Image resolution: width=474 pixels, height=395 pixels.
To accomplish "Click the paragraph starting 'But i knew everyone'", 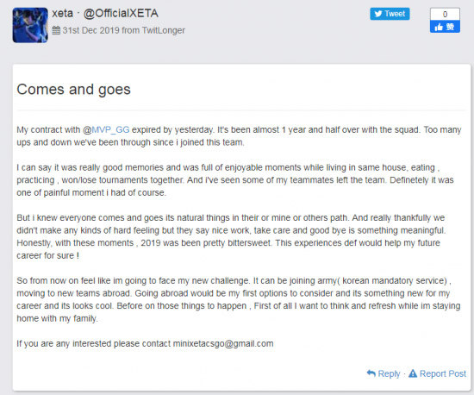I will coord(231,236).
